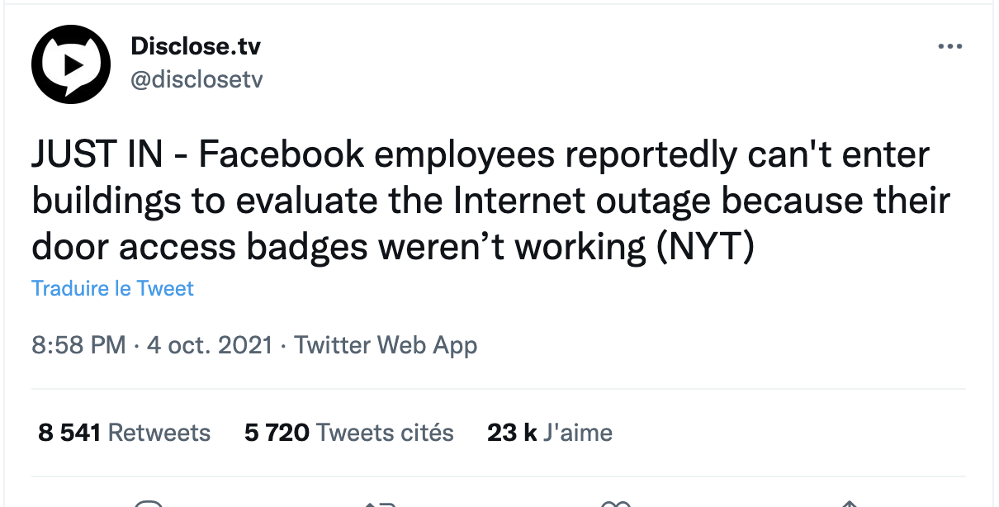This screenshot has height=507, width=999.
Task: Click the @disclosetv handle
Action: [x=196, y=79]
